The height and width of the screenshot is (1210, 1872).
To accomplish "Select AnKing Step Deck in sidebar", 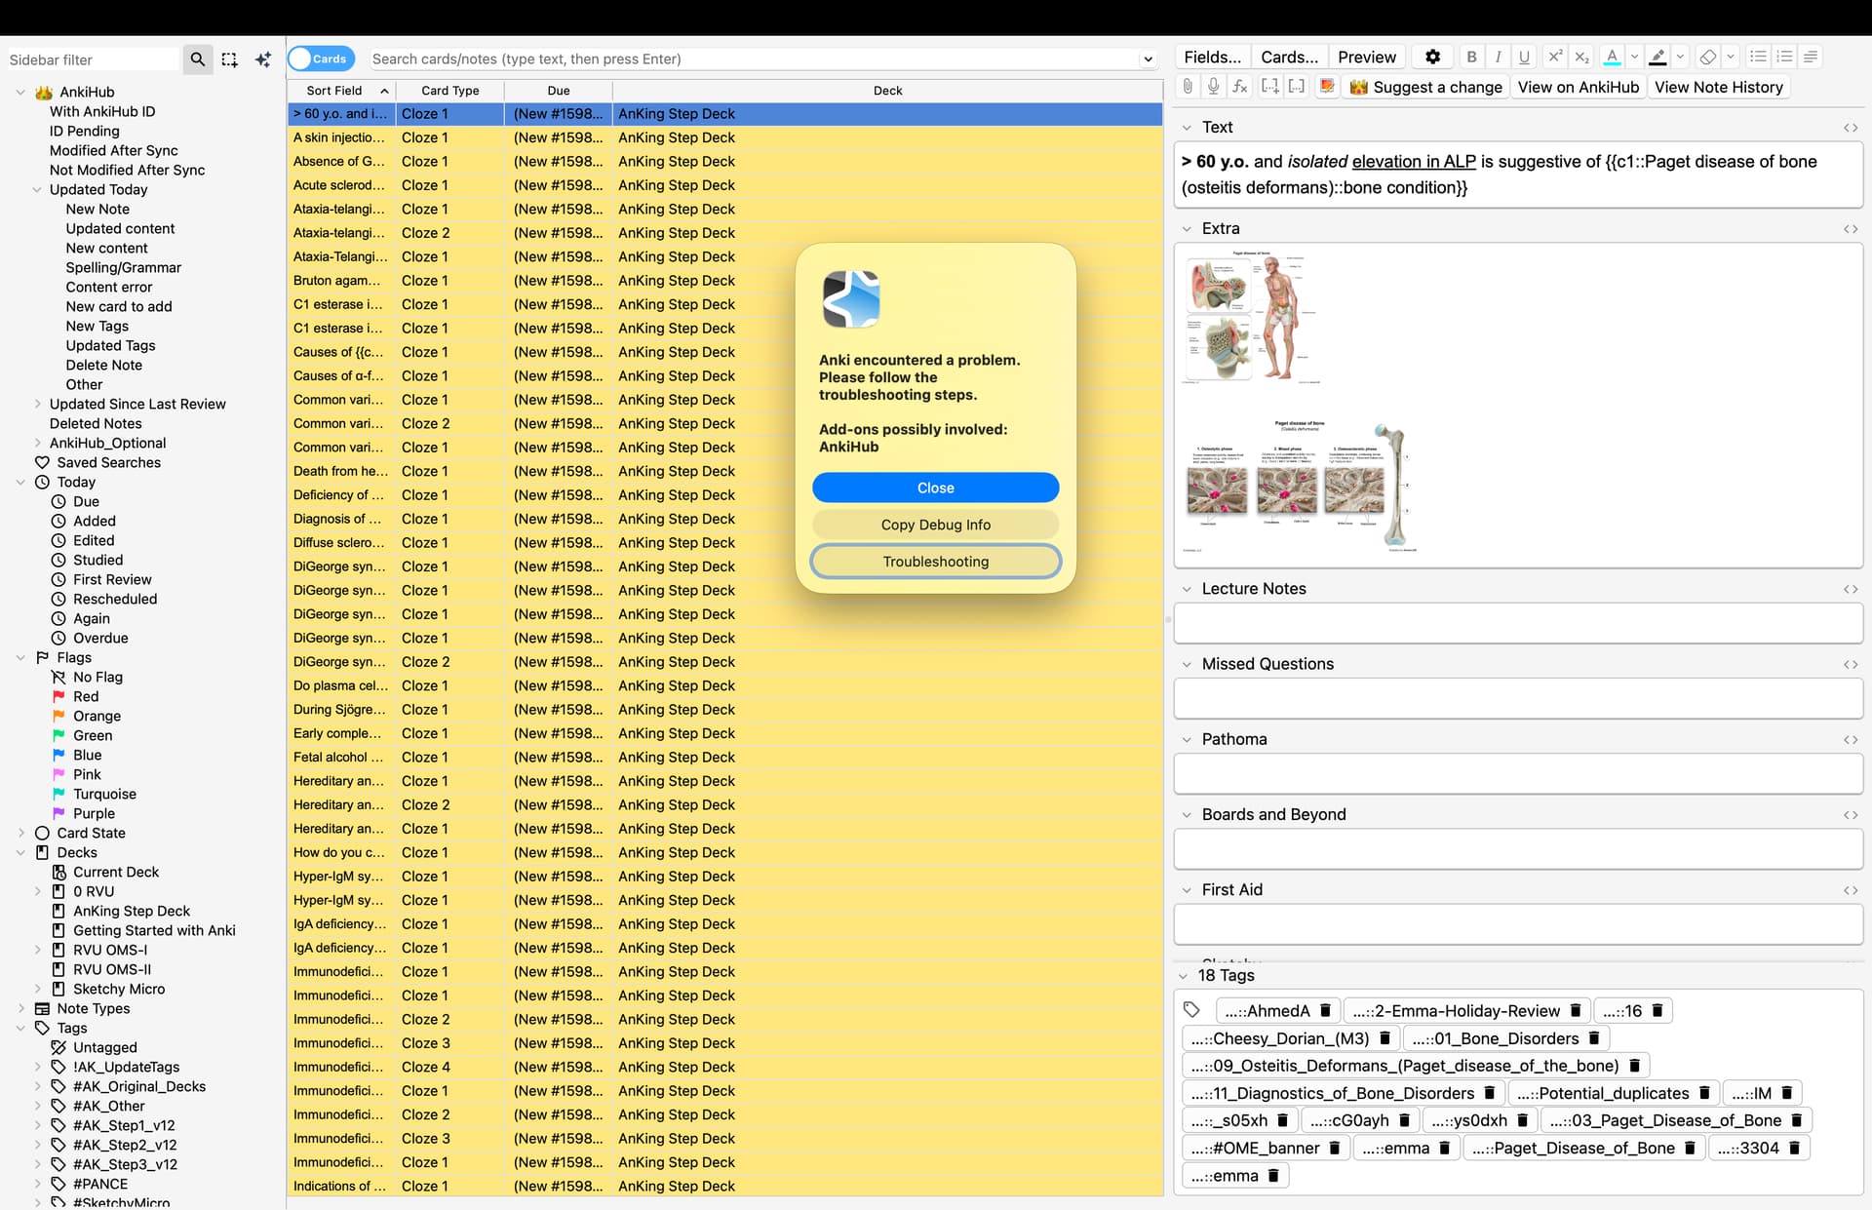I will point(132,912).
